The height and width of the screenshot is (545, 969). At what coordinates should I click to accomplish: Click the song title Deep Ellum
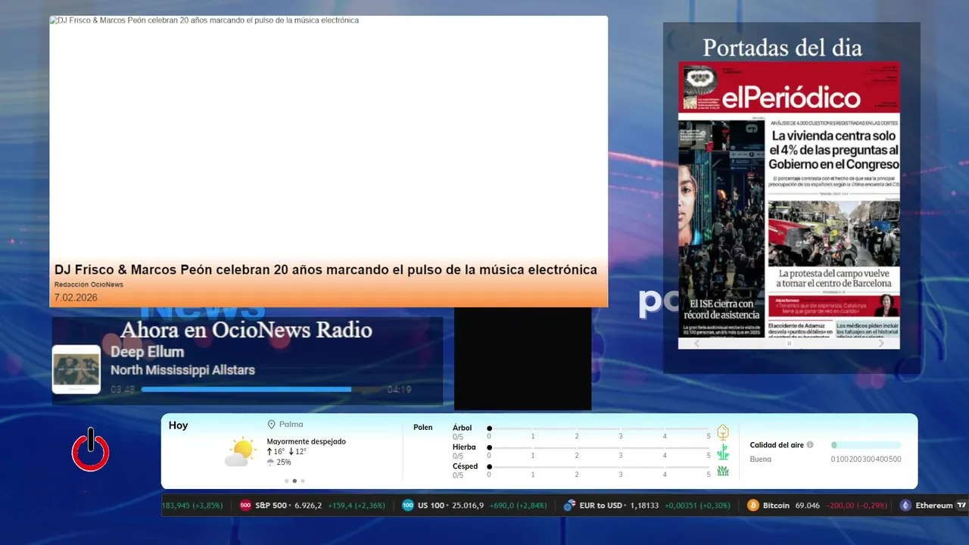coord(147,352)
